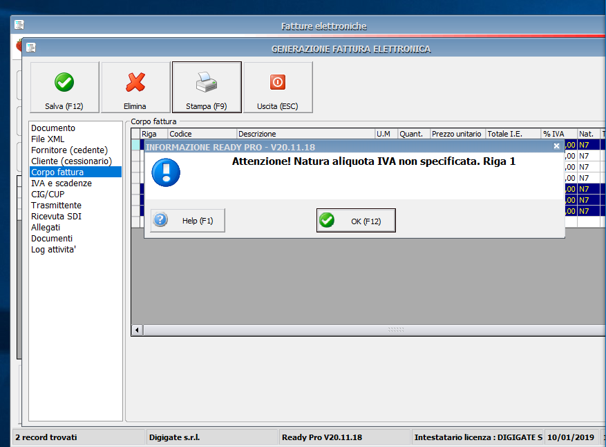This screenshot has width=606, height=447.
Task: Click the left arrow of the horizontal scrollbar
Action: [138, 330]
